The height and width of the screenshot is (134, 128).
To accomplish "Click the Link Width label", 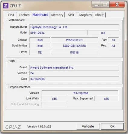I will click(33, 98).
